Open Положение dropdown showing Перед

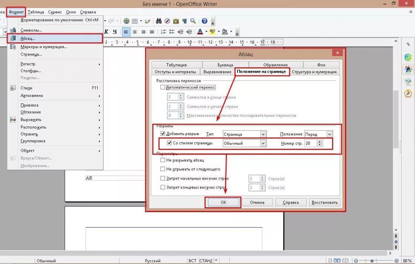coord(319,134)
